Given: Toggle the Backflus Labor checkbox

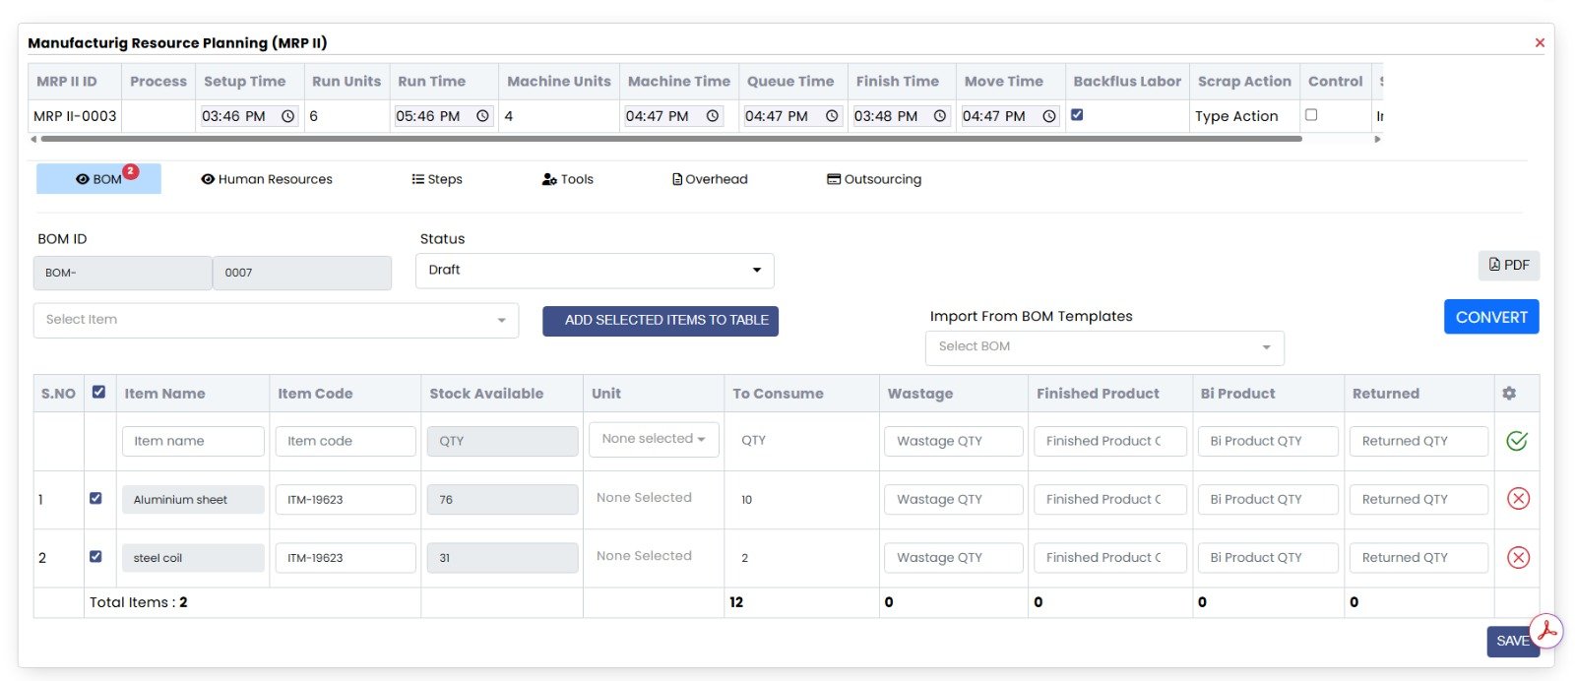Looking at the screenshot, I should (x=1077, y=115).
